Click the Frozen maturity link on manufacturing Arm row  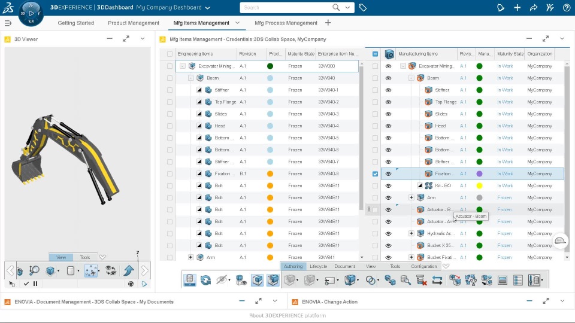tap(504, 198)
